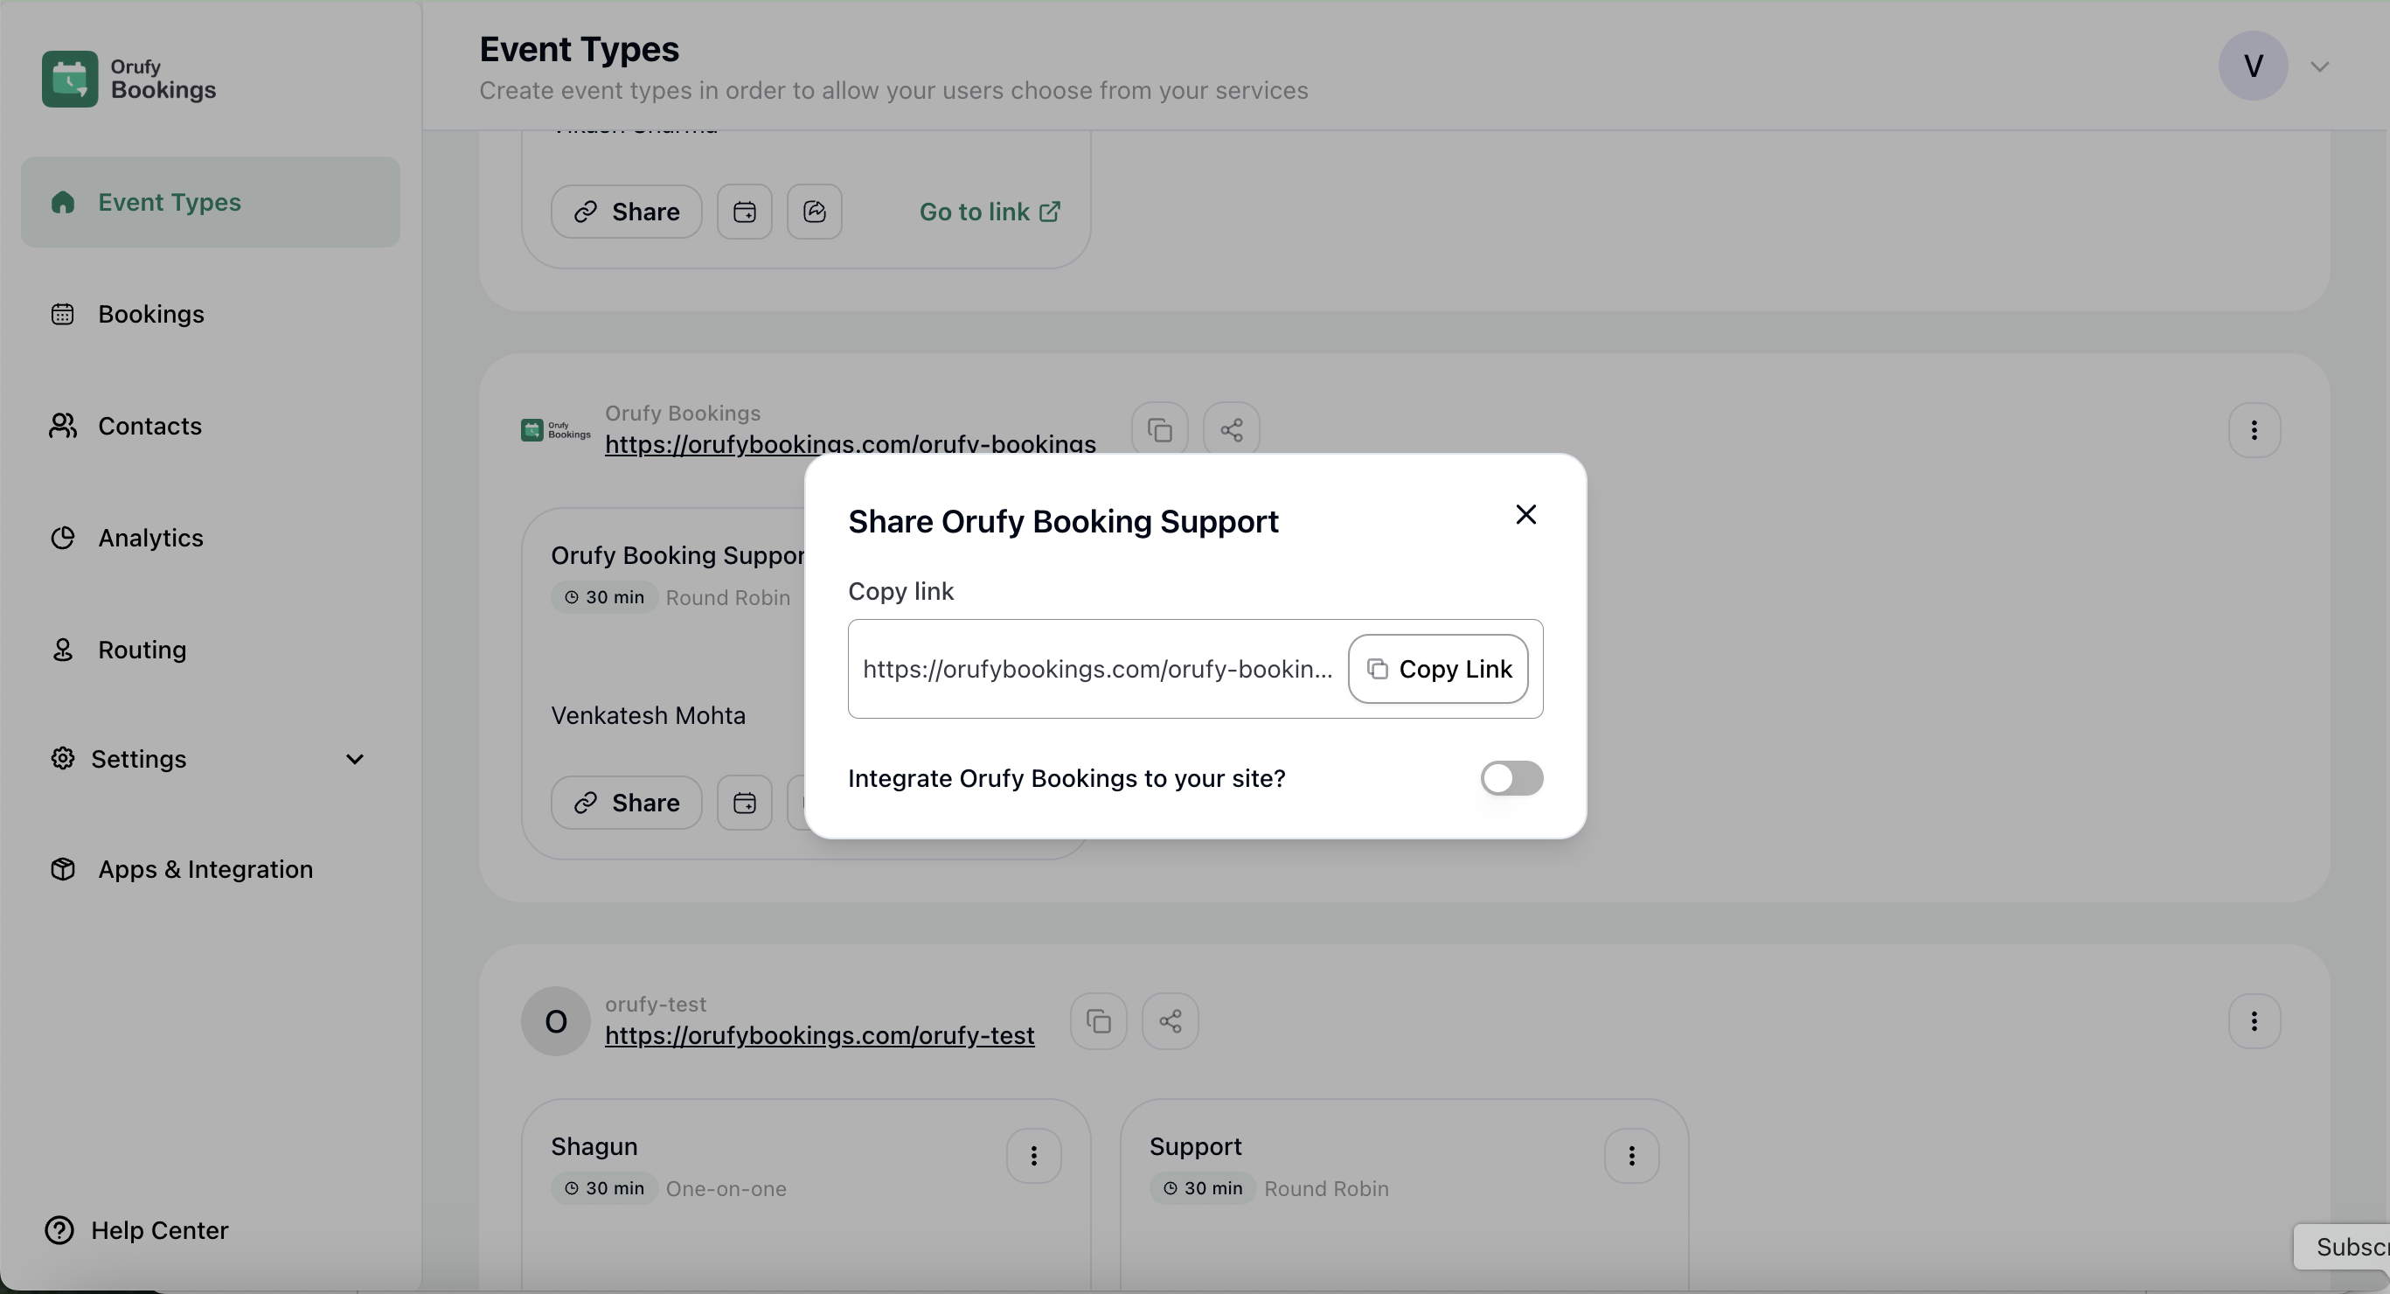Copy the orufy-test page link icon

[x=1099, y=1021]
